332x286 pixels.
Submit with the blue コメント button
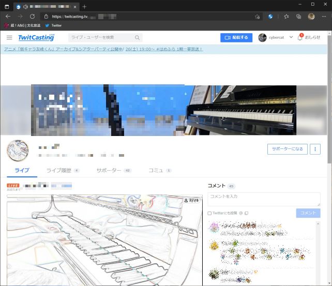click(308, 213)
